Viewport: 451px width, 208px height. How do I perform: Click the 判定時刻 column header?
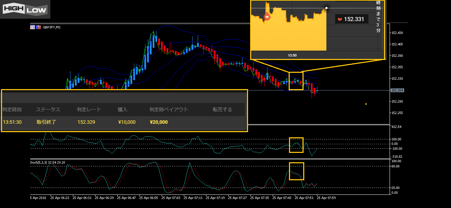[12, 110]
